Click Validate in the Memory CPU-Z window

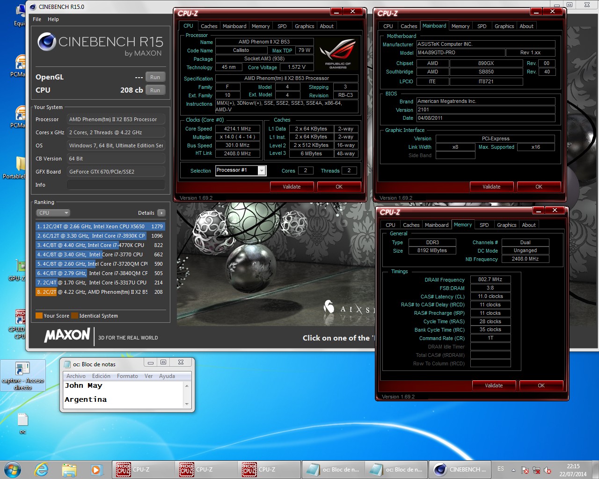click(x=494, y=385)
